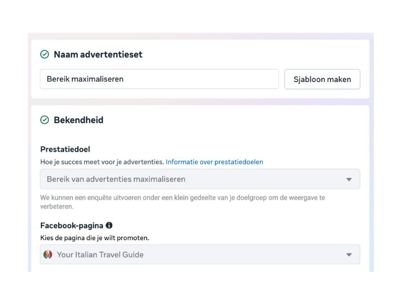Image resolution: width=402 pixels, height=302 pixels.
Task: Click the 'Naam advertentieset' section heading
Action: pyautogui.click(x=98, y=54)
